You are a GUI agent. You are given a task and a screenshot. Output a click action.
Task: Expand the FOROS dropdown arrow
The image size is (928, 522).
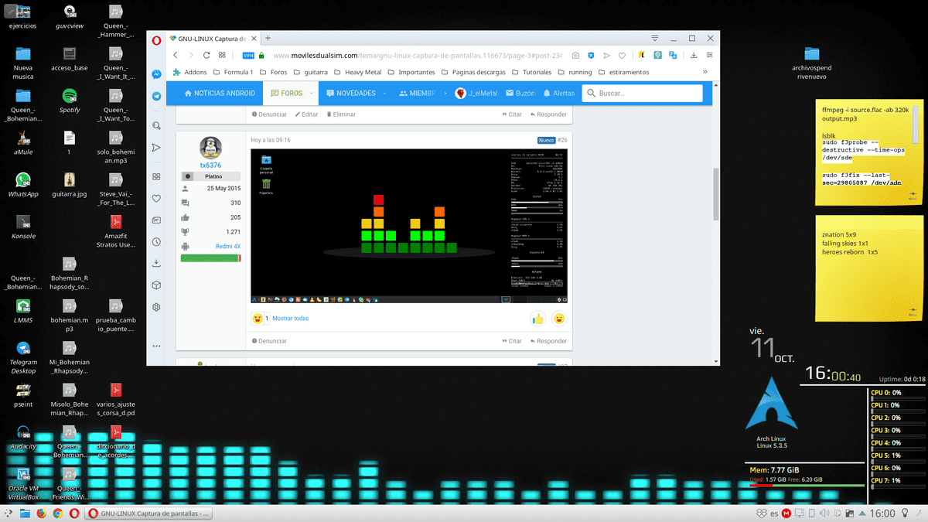(312, 94)
